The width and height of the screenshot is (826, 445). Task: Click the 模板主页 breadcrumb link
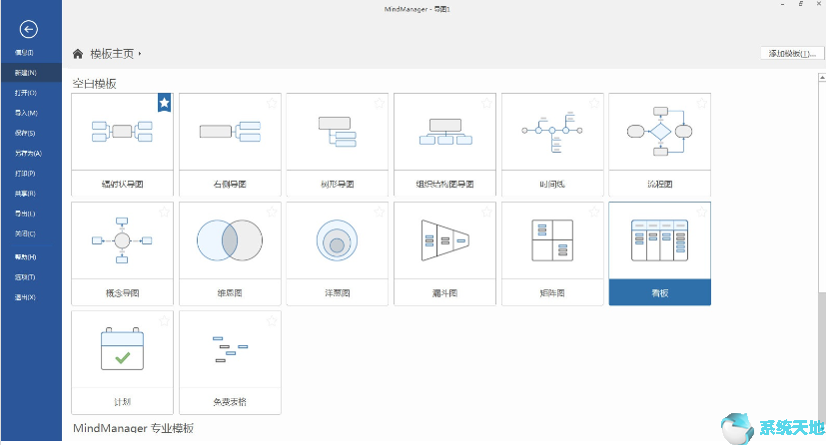(x=112, y=54)
